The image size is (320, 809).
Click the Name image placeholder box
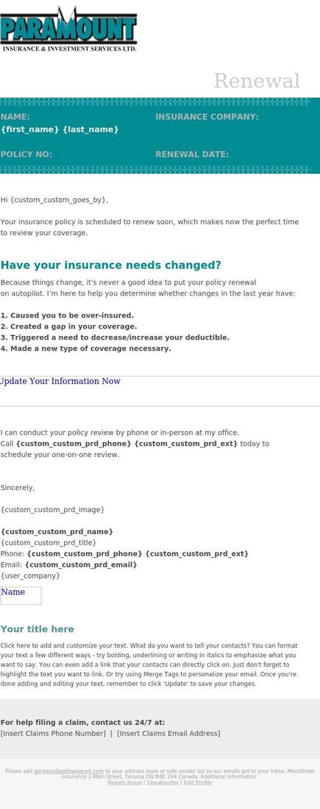21,595
